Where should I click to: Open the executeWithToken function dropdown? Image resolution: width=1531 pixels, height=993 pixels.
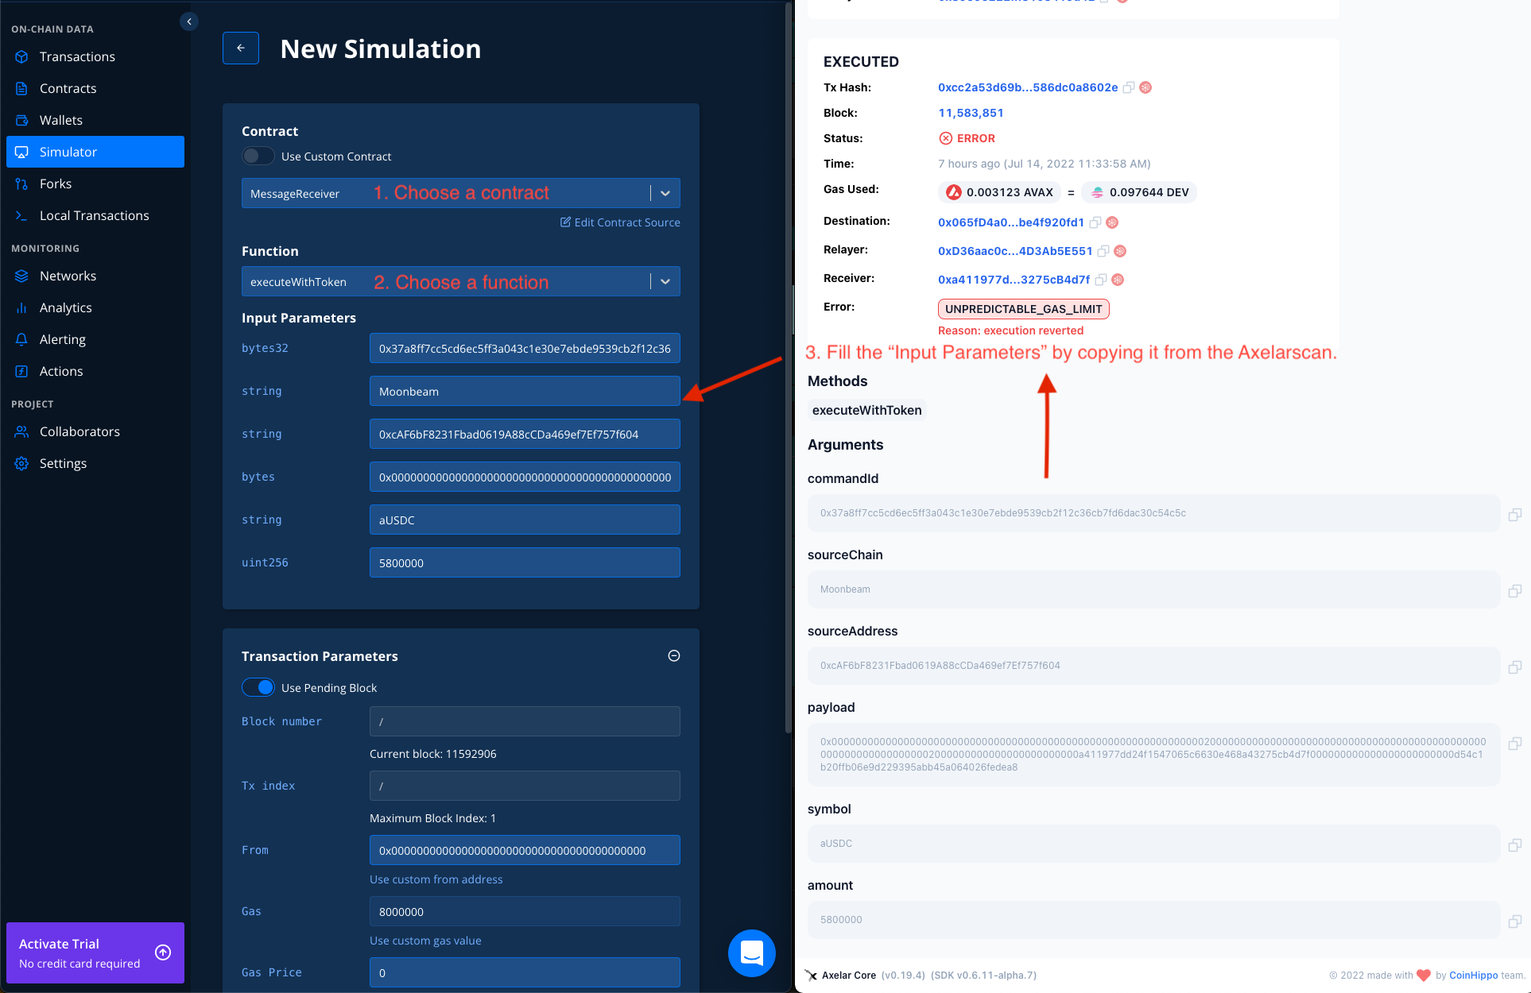pyautogui.click(x=665, y=282)
